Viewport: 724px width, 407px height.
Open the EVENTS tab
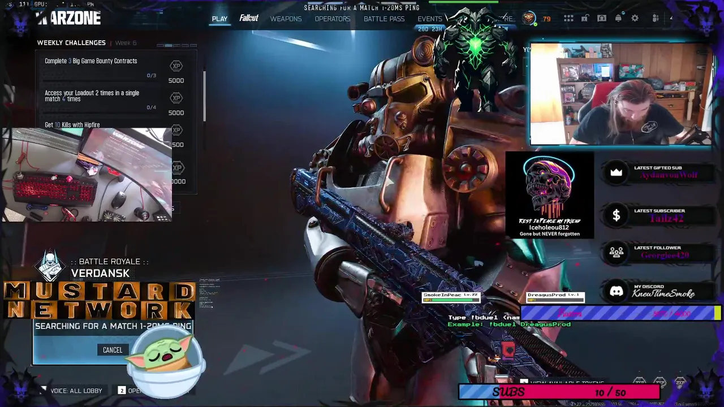tap(430, 19)
